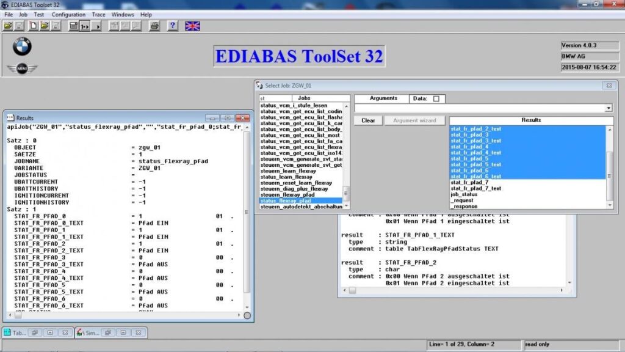Open the File menu
This screenshot has height=352, width=625.
pos(9,15)
